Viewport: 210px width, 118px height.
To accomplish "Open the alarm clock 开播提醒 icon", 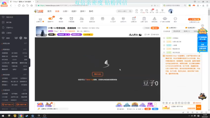I will point(71,19).
